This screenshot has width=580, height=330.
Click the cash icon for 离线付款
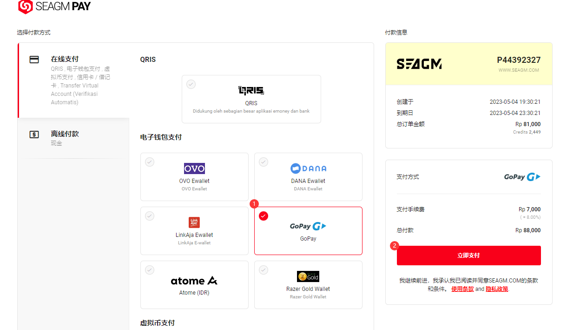(34, 135)
